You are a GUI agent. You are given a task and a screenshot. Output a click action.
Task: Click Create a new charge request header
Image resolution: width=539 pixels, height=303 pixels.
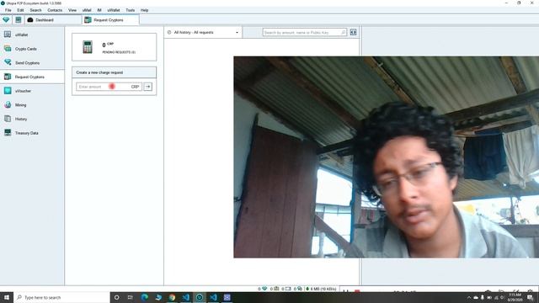point(115,72)
